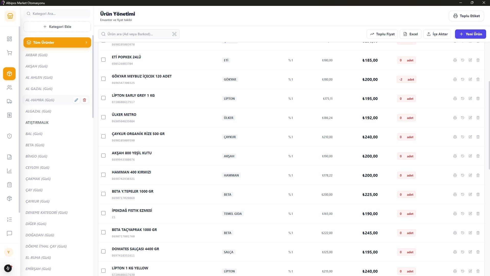Tick the DOMATES SALÇASI 4400 GR checkbox

pyautogui.click(x=103, y=251)
